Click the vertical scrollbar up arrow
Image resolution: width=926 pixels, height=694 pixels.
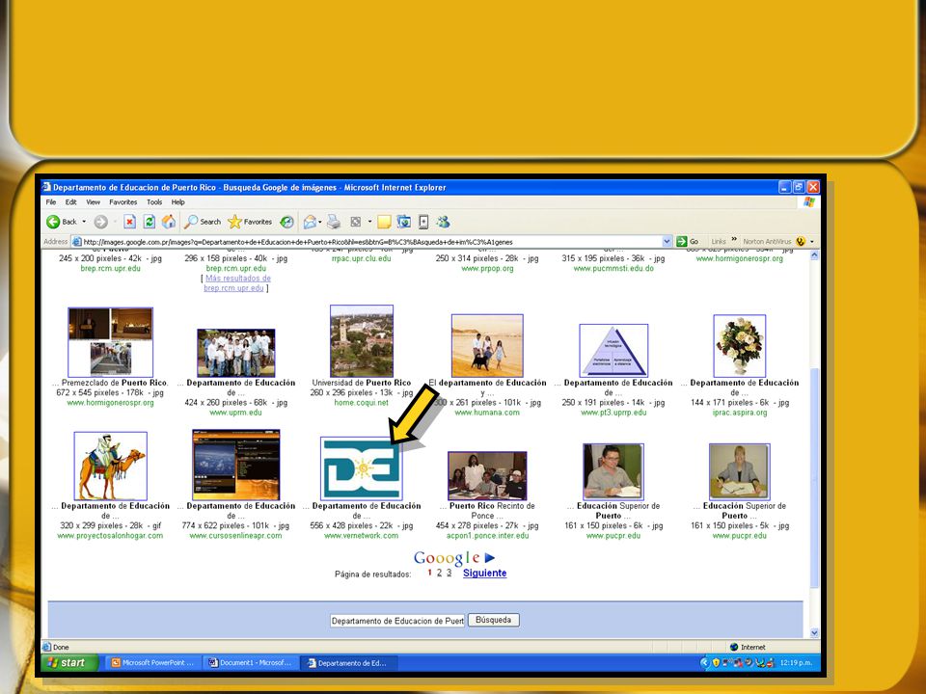[814, 255]
